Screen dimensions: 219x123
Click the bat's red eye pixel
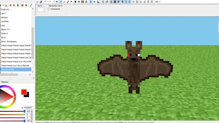pyautogui.click(x=128, y=55)
